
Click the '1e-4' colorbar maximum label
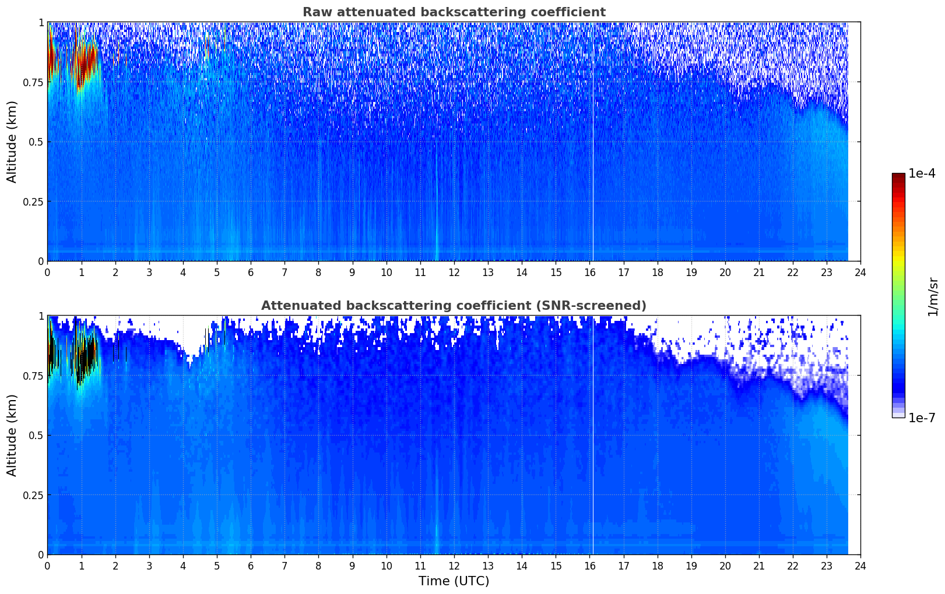point(922,174)
